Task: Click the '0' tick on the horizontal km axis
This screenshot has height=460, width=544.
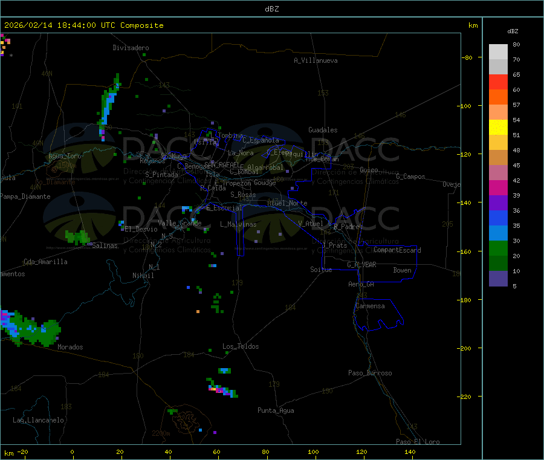Action: [x=72, y=452]
